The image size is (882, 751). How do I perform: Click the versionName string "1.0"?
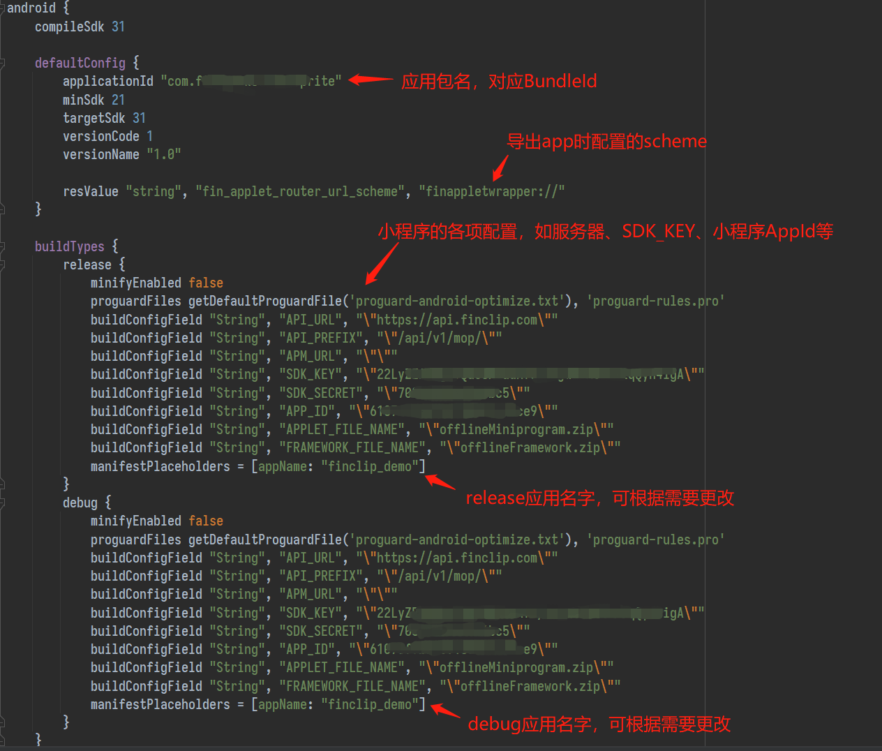point(163,154)
